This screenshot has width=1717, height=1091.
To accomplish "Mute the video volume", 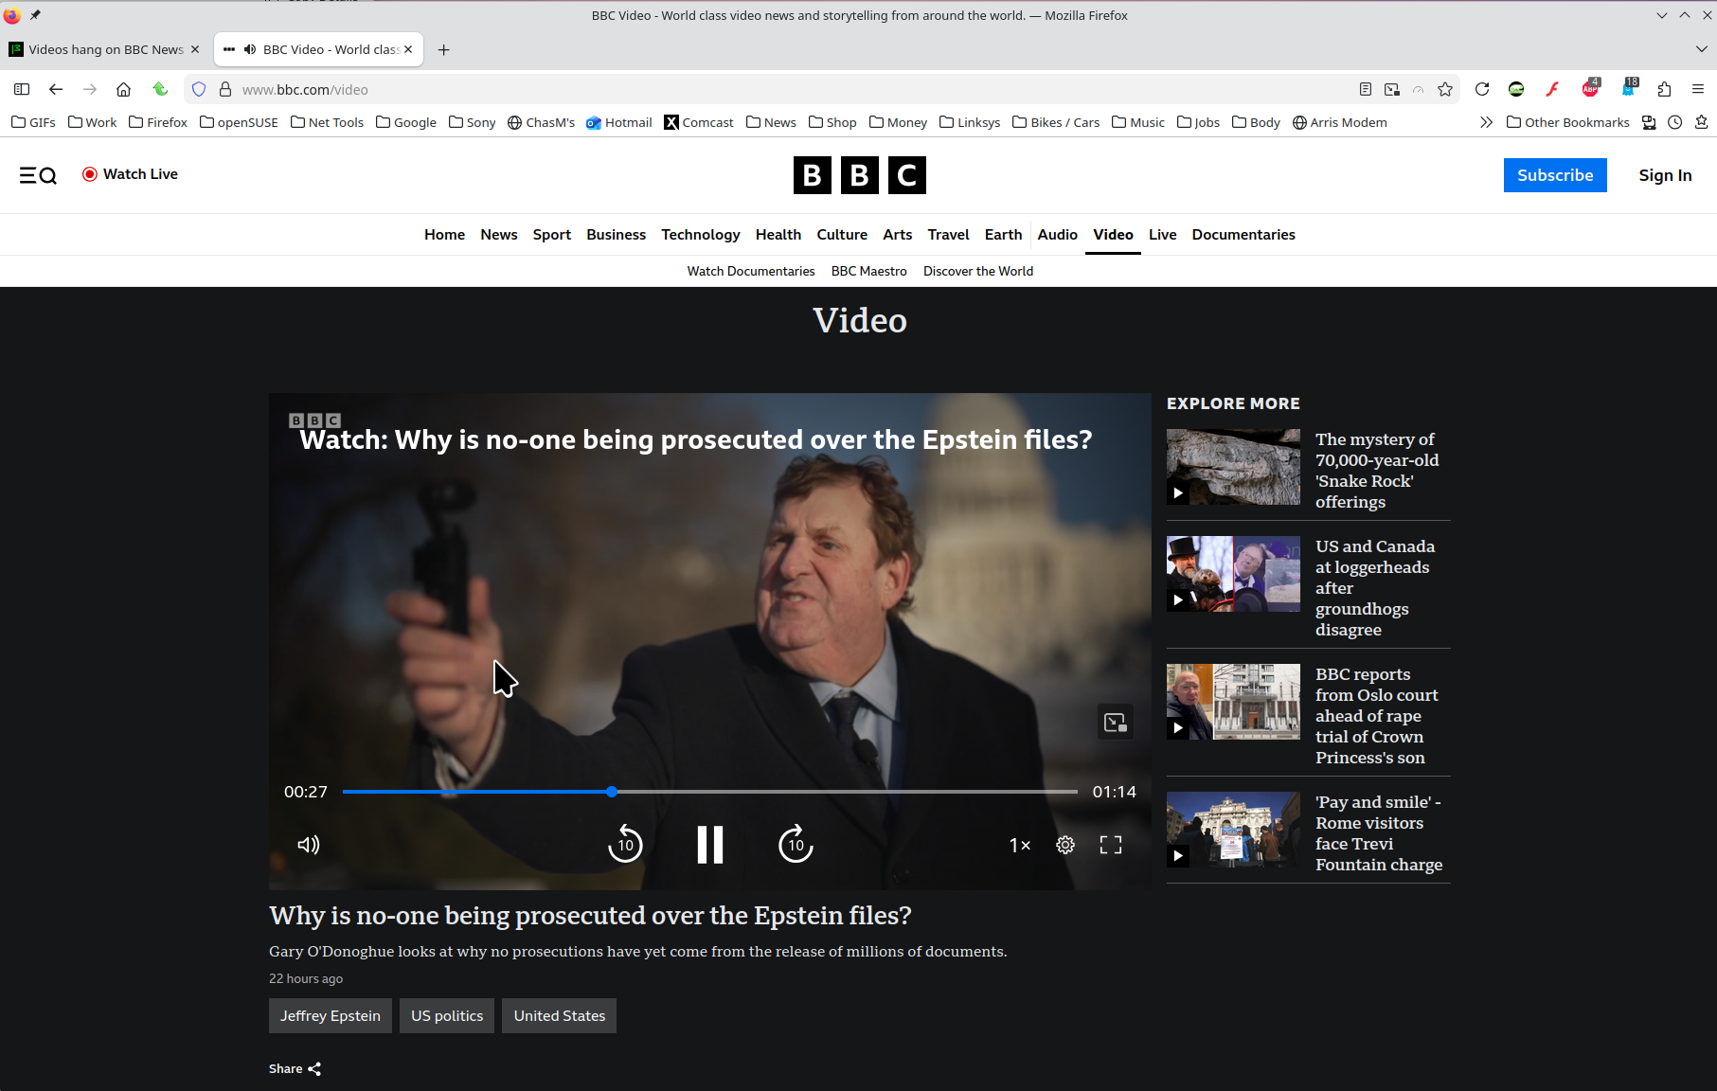I will click(309, 845).
